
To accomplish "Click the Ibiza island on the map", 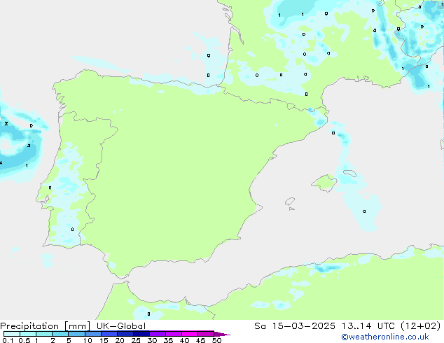I will pyautogui.click(x=290, y=202).
